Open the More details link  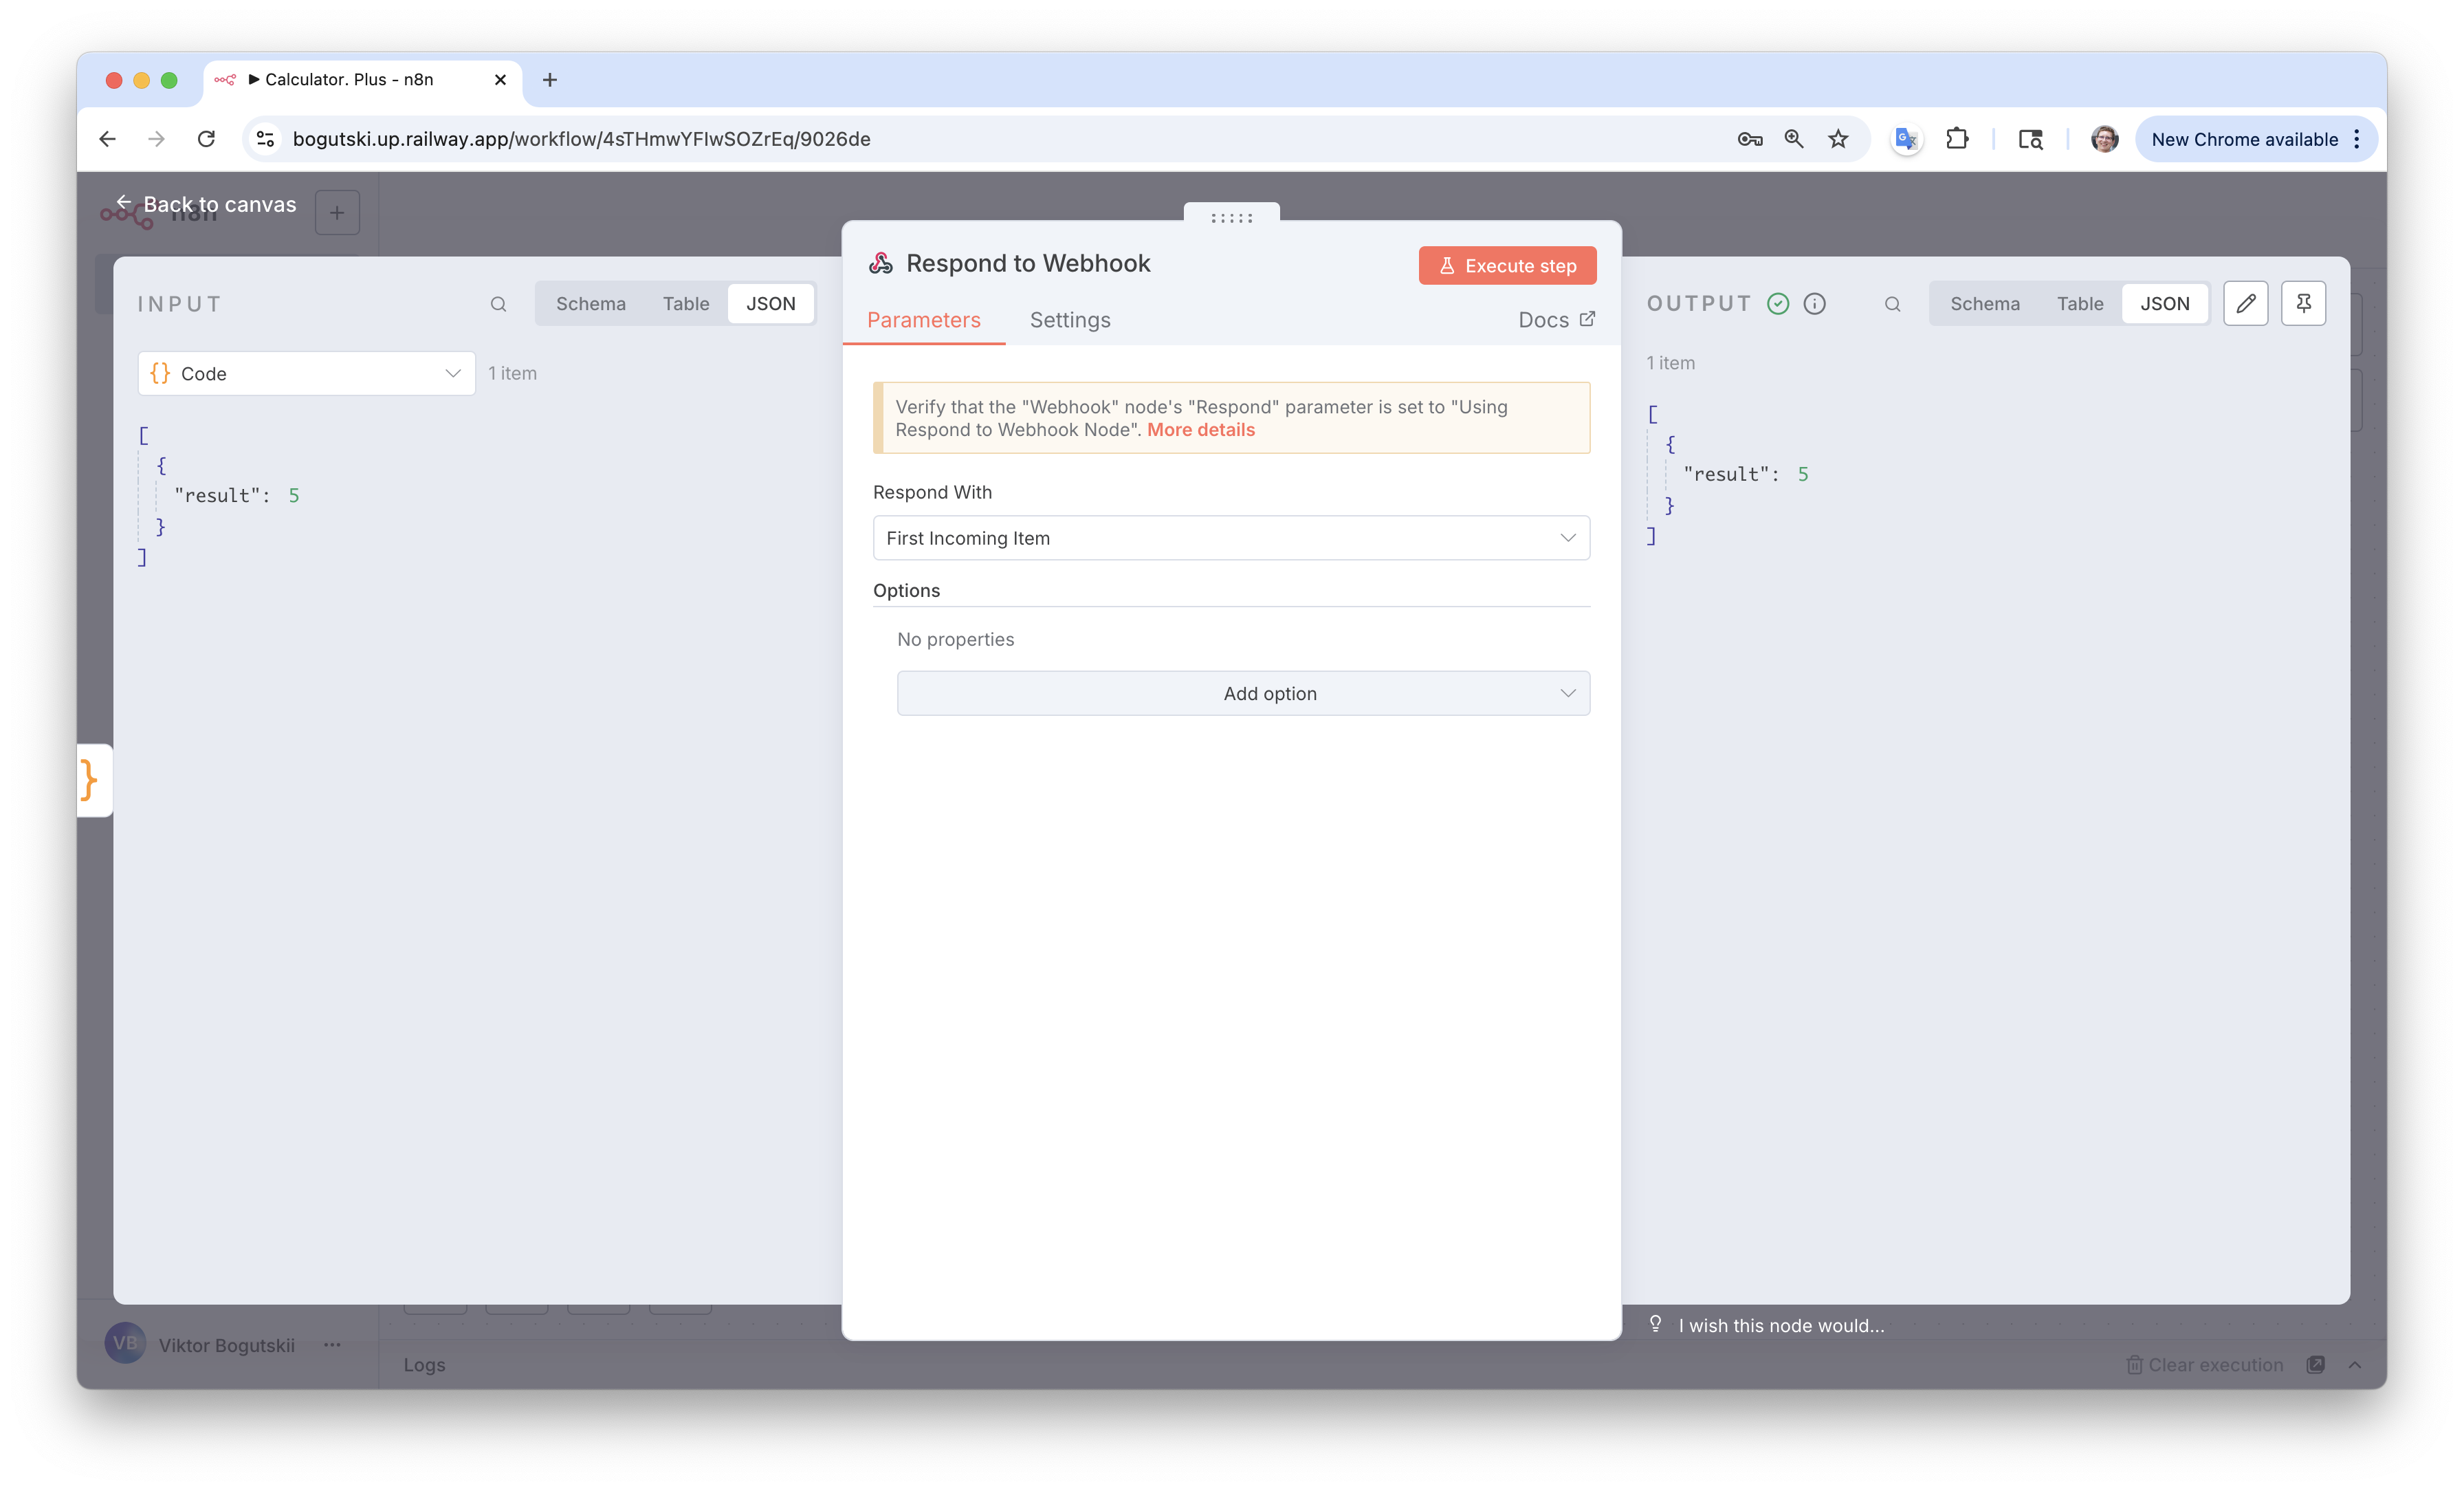tap(1200, 431)
